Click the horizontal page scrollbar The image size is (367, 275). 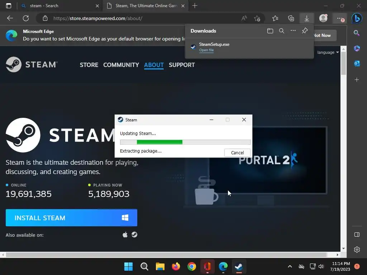[166, 255]
